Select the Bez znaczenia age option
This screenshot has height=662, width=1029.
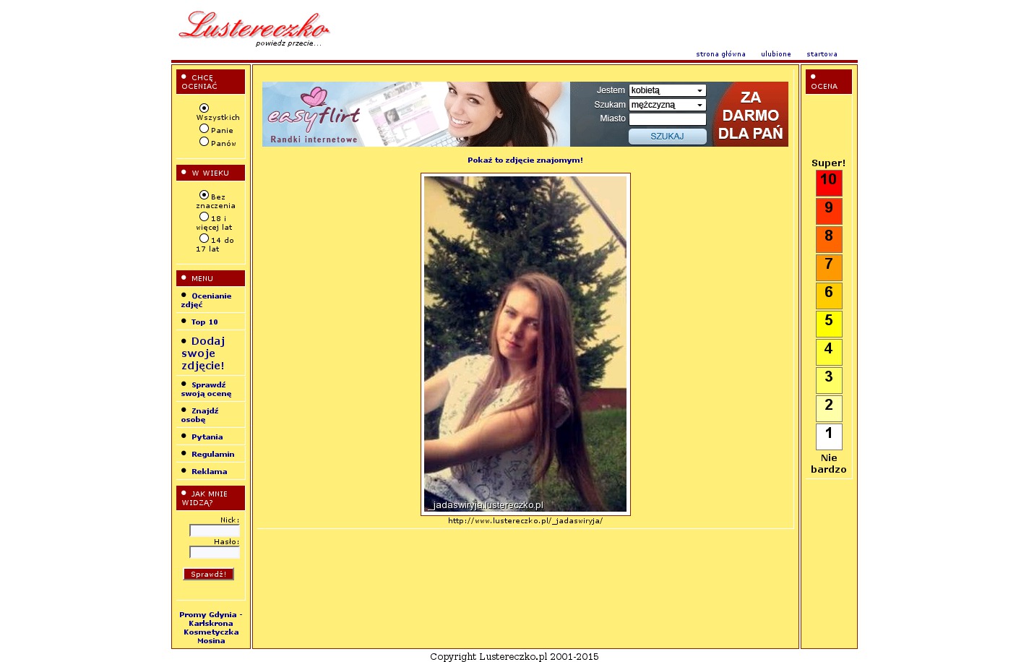click(x=204, y=195)
